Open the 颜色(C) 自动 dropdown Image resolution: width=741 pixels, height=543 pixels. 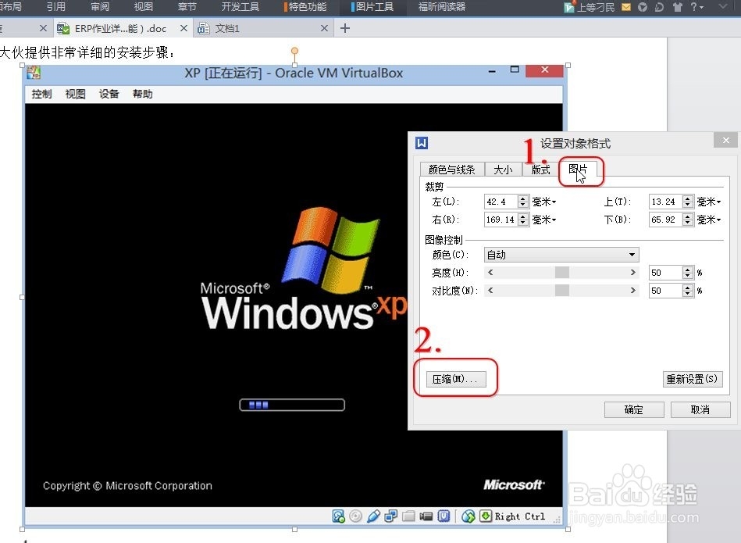[x=561, y=255]
